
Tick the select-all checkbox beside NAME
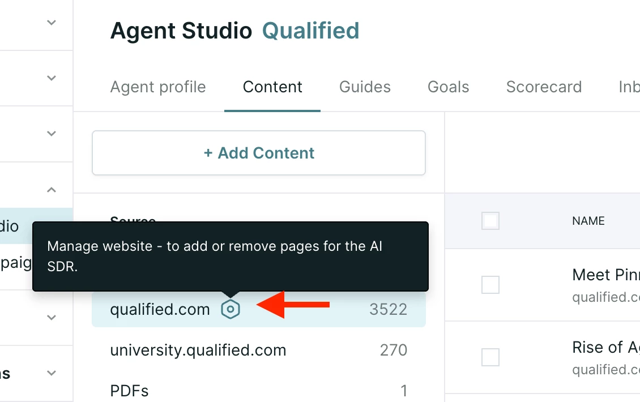pyautogui.click(x=490, y=221)
